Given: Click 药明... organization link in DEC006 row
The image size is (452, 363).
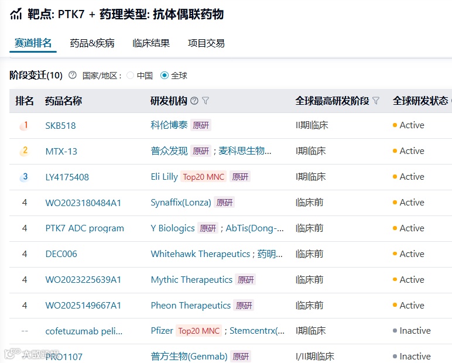Looking at the screenshot, I should pos(270,254).
